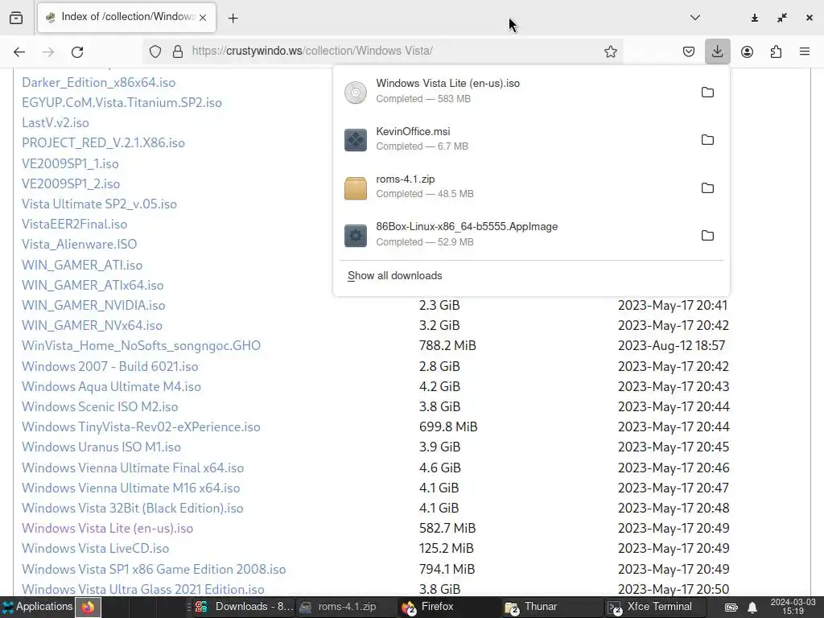Open Windows Vienna Ultimate Final x64.iso link

click(133, 468)
